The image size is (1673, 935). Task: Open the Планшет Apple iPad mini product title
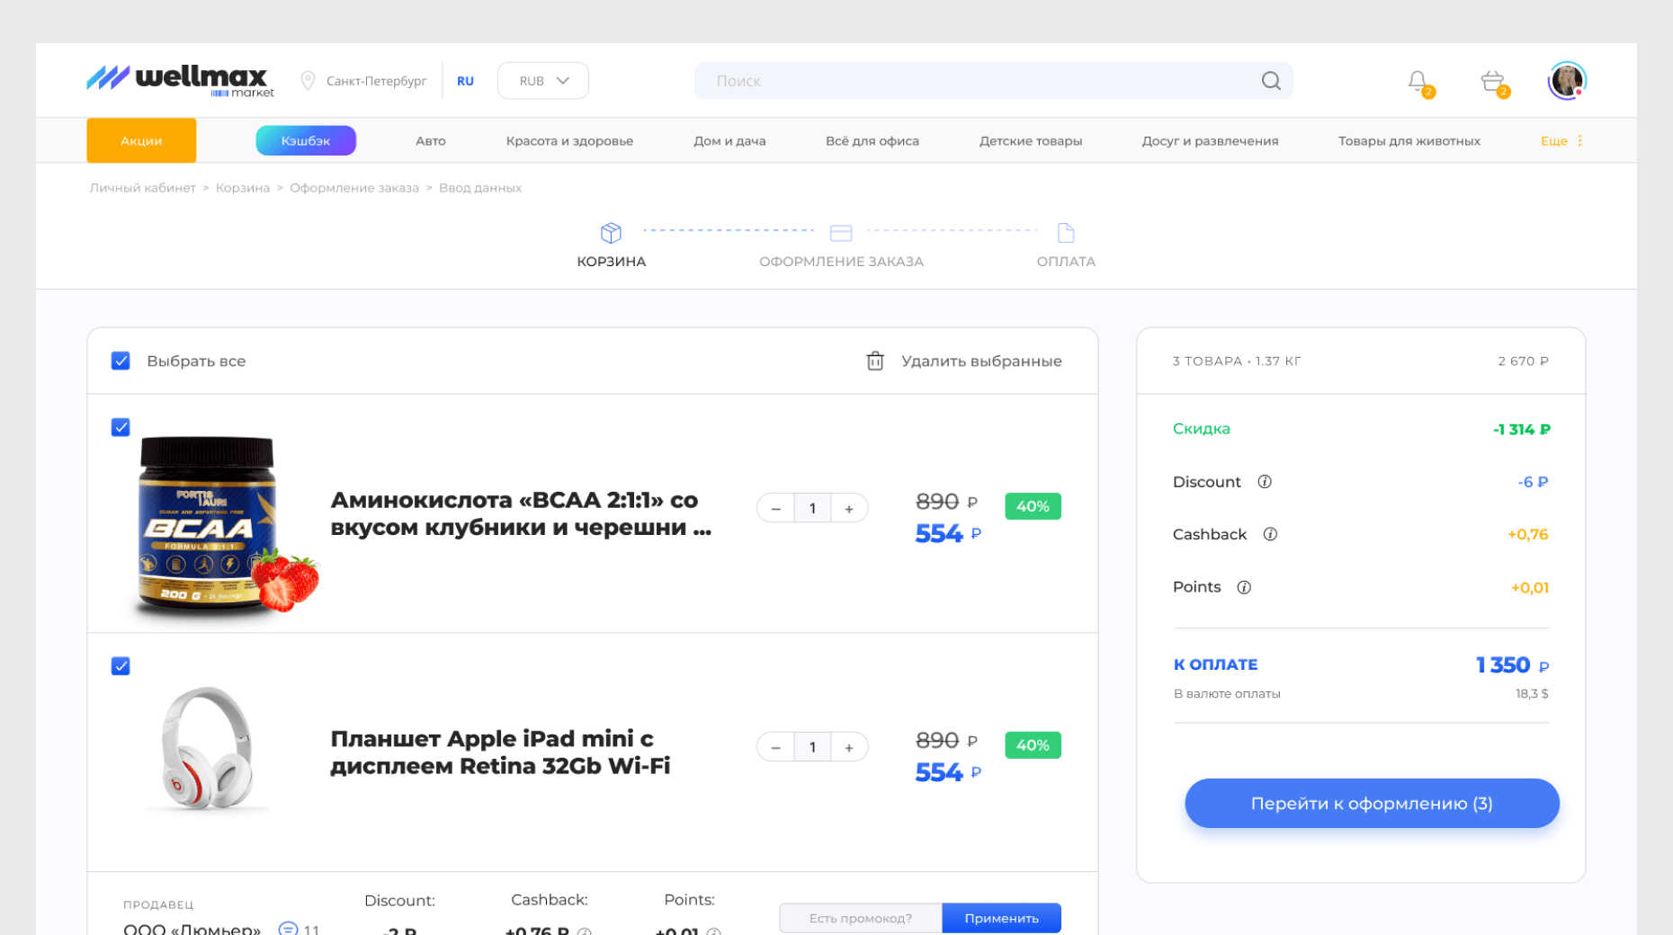500,752
